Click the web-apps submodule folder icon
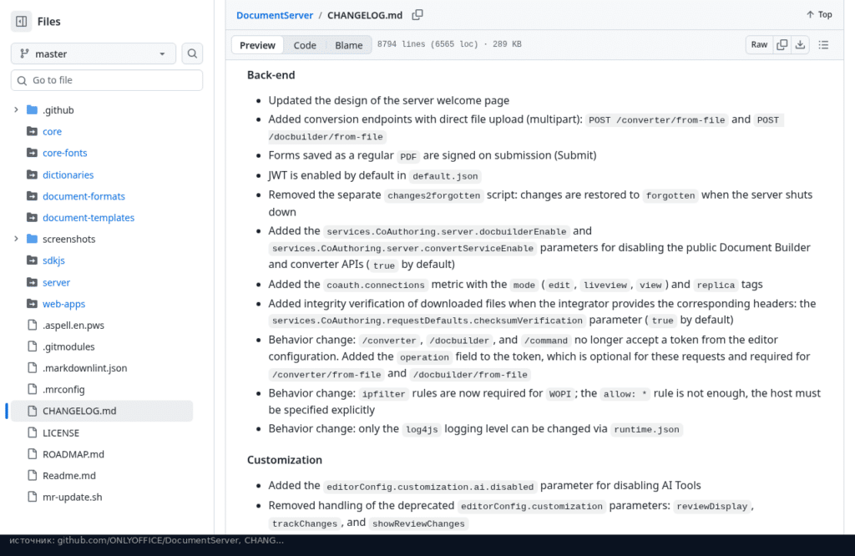 tap(33, 304)
